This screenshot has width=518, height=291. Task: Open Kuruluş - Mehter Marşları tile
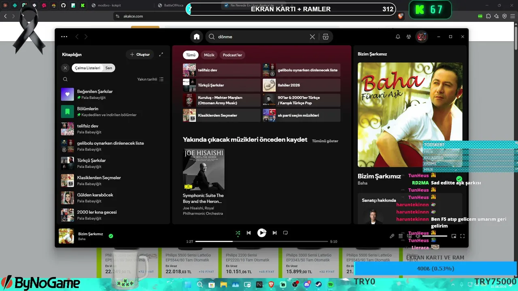(222, 100)
